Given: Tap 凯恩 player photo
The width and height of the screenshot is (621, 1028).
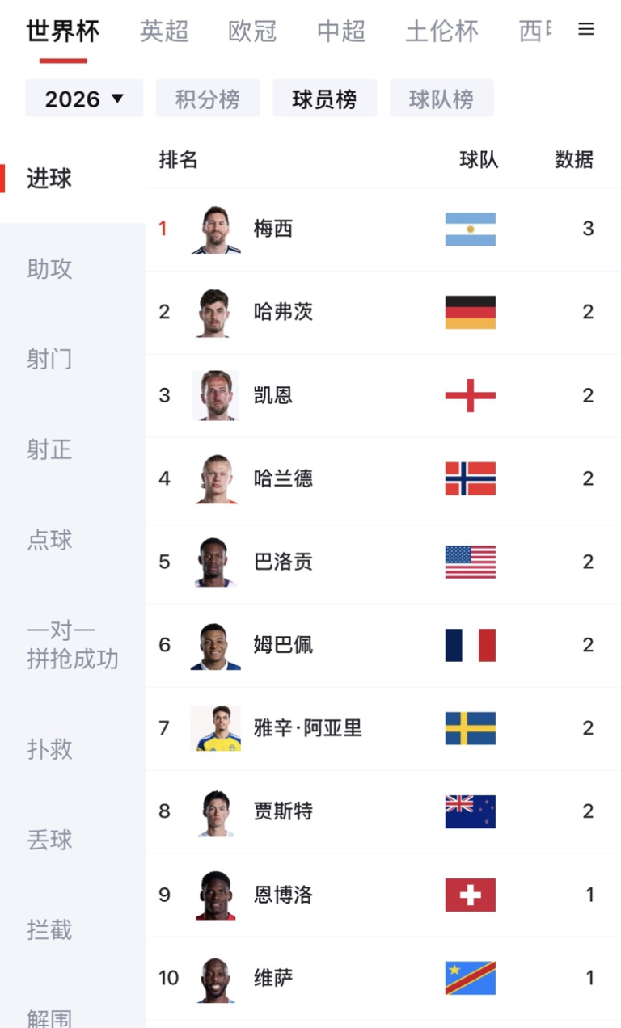Looking at the screenshot, I should point(216,395).
